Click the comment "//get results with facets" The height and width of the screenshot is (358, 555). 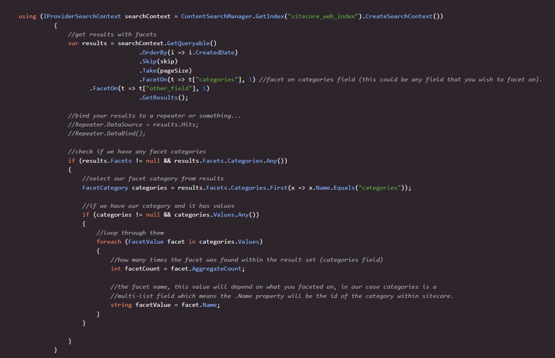coord(112,34)
